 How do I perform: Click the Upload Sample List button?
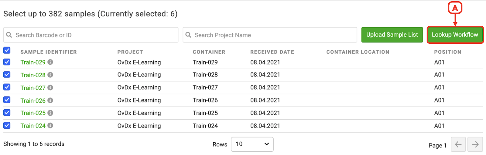(392, 35)
